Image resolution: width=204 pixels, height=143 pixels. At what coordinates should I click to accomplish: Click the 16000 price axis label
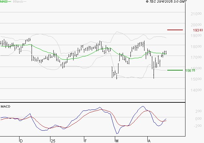coord(196,68)
